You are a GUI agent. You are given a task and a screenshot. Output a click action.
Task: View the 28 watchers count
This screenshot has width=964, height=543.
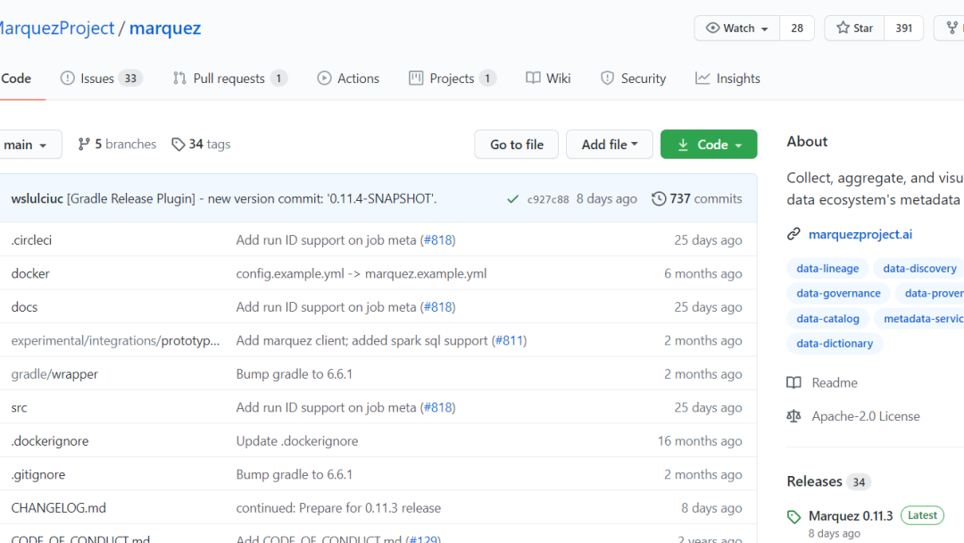click(x=797, y=29)
